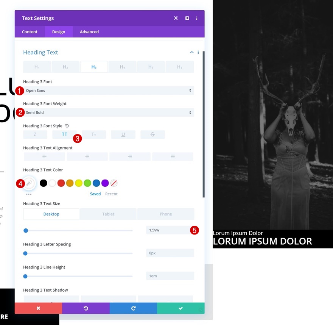Toggle underline font style
333x325 pixels.
click(123, 134)
